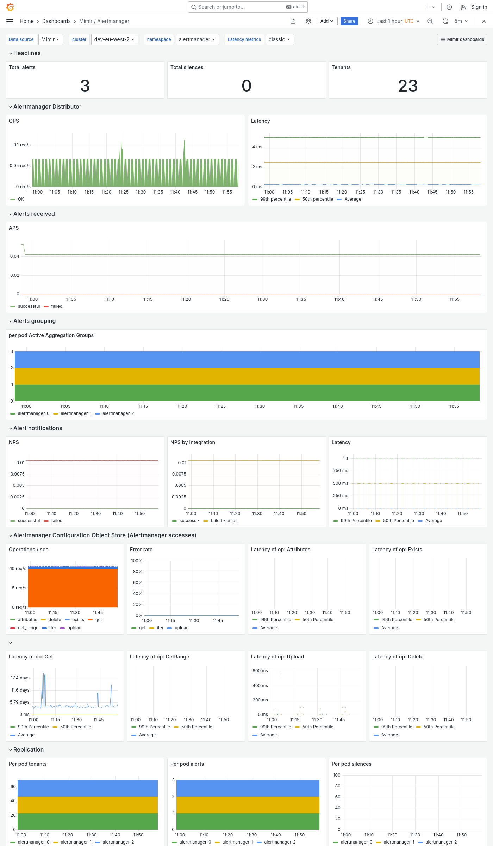Click the Total alerts value 3
The width and height of the screenshot is (493, 846).
[85, 86]
